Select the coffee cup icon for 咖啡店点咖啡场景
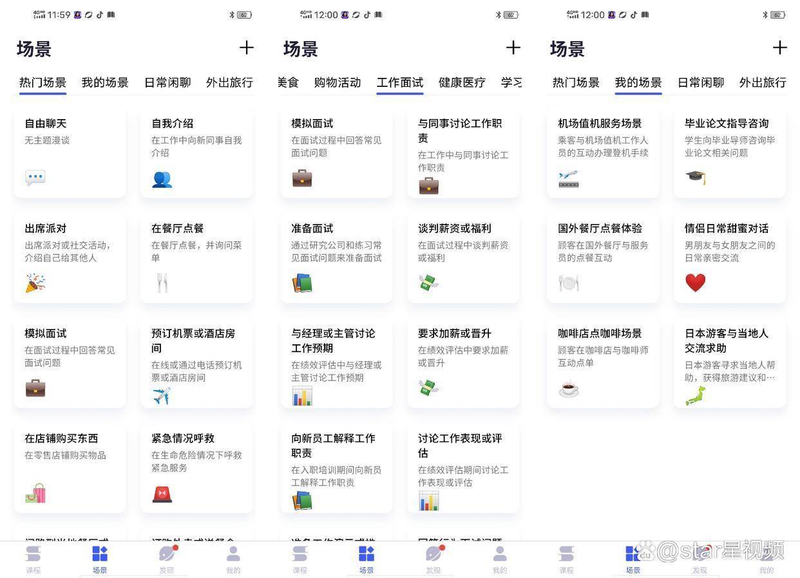The image size is (800, 578). coord(569,389)
